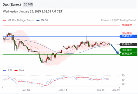The image size is (138, 94).
Task: Select the Dax (Eurex) title text
Action: click(x=12, y=5)
